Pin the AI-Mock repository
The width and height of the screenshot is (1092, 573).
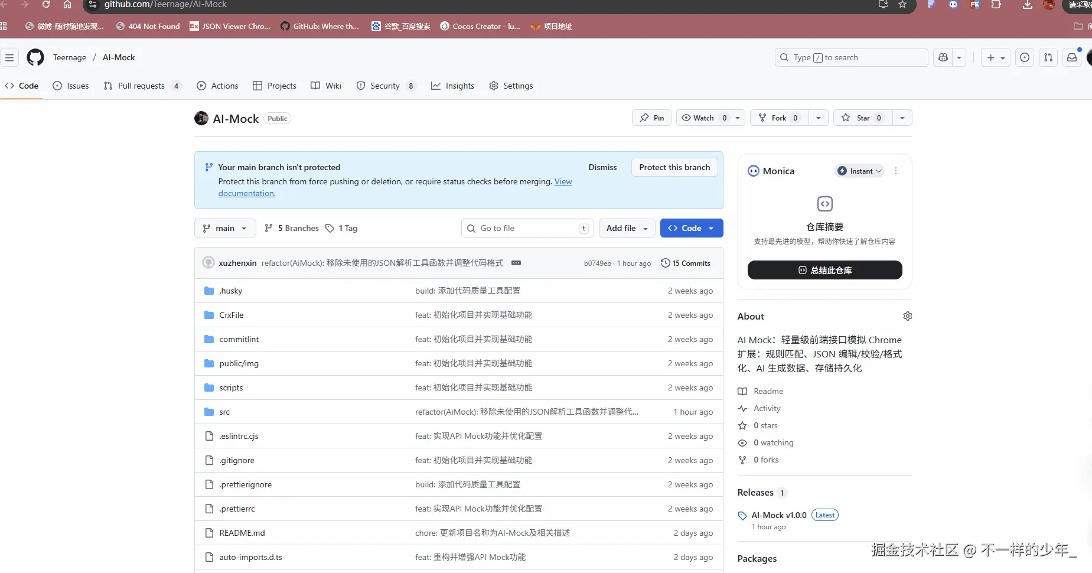651,118
